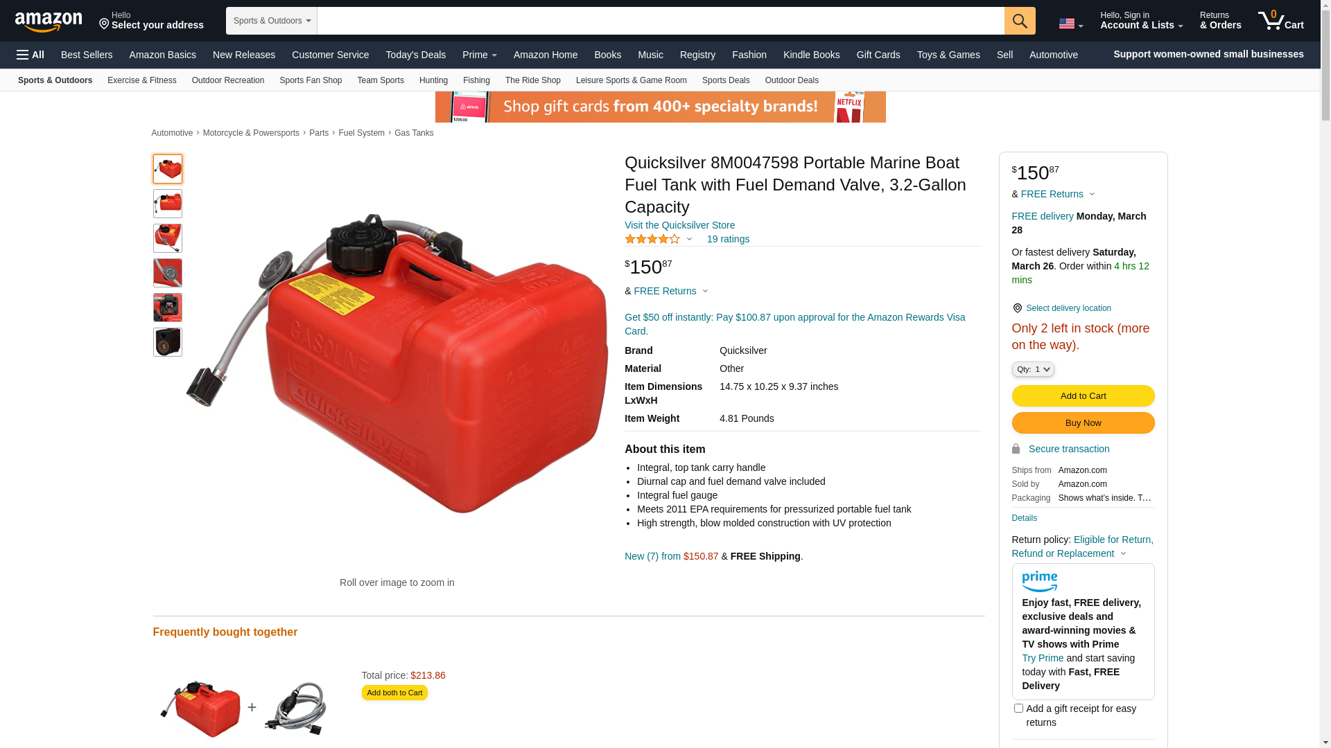Click the orange search magnifier button
1331x748 pixels.
pyautogui.click(x=1020, y=21)
